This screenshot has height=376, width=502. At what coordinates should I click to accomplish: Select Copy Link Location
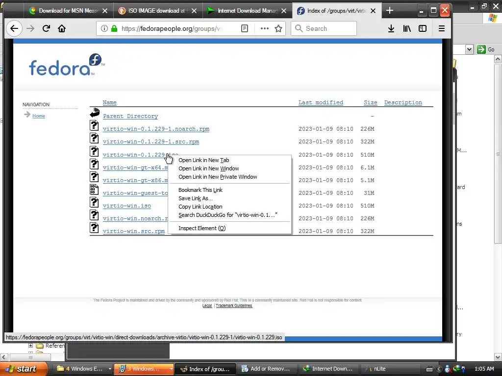coord(229,207)
